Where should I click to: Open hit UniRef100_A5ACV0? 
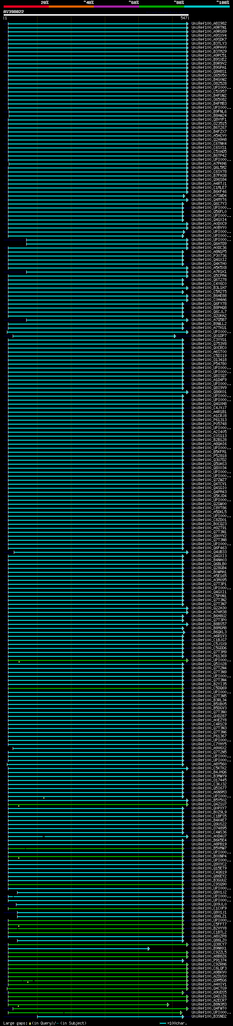tap(209, 135)
